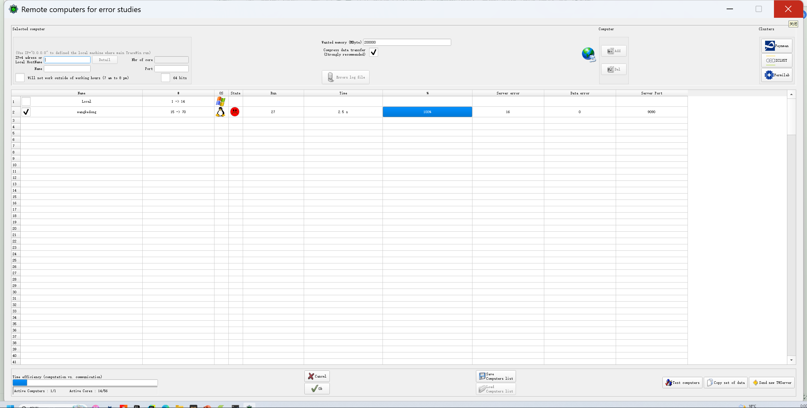Click the Wanted memory input field

pos(407,42)
